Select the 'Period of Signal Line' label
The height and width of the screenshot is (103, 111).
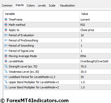coord(21,51)
